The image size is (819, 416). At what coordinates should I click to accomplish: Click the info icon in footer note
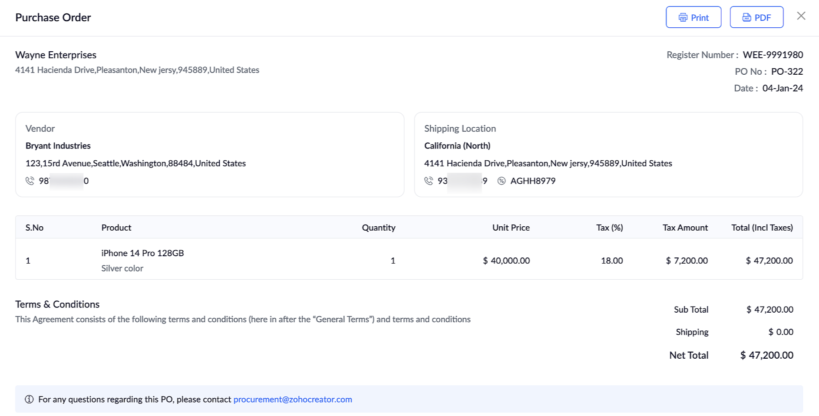click(x=29, y=399)
